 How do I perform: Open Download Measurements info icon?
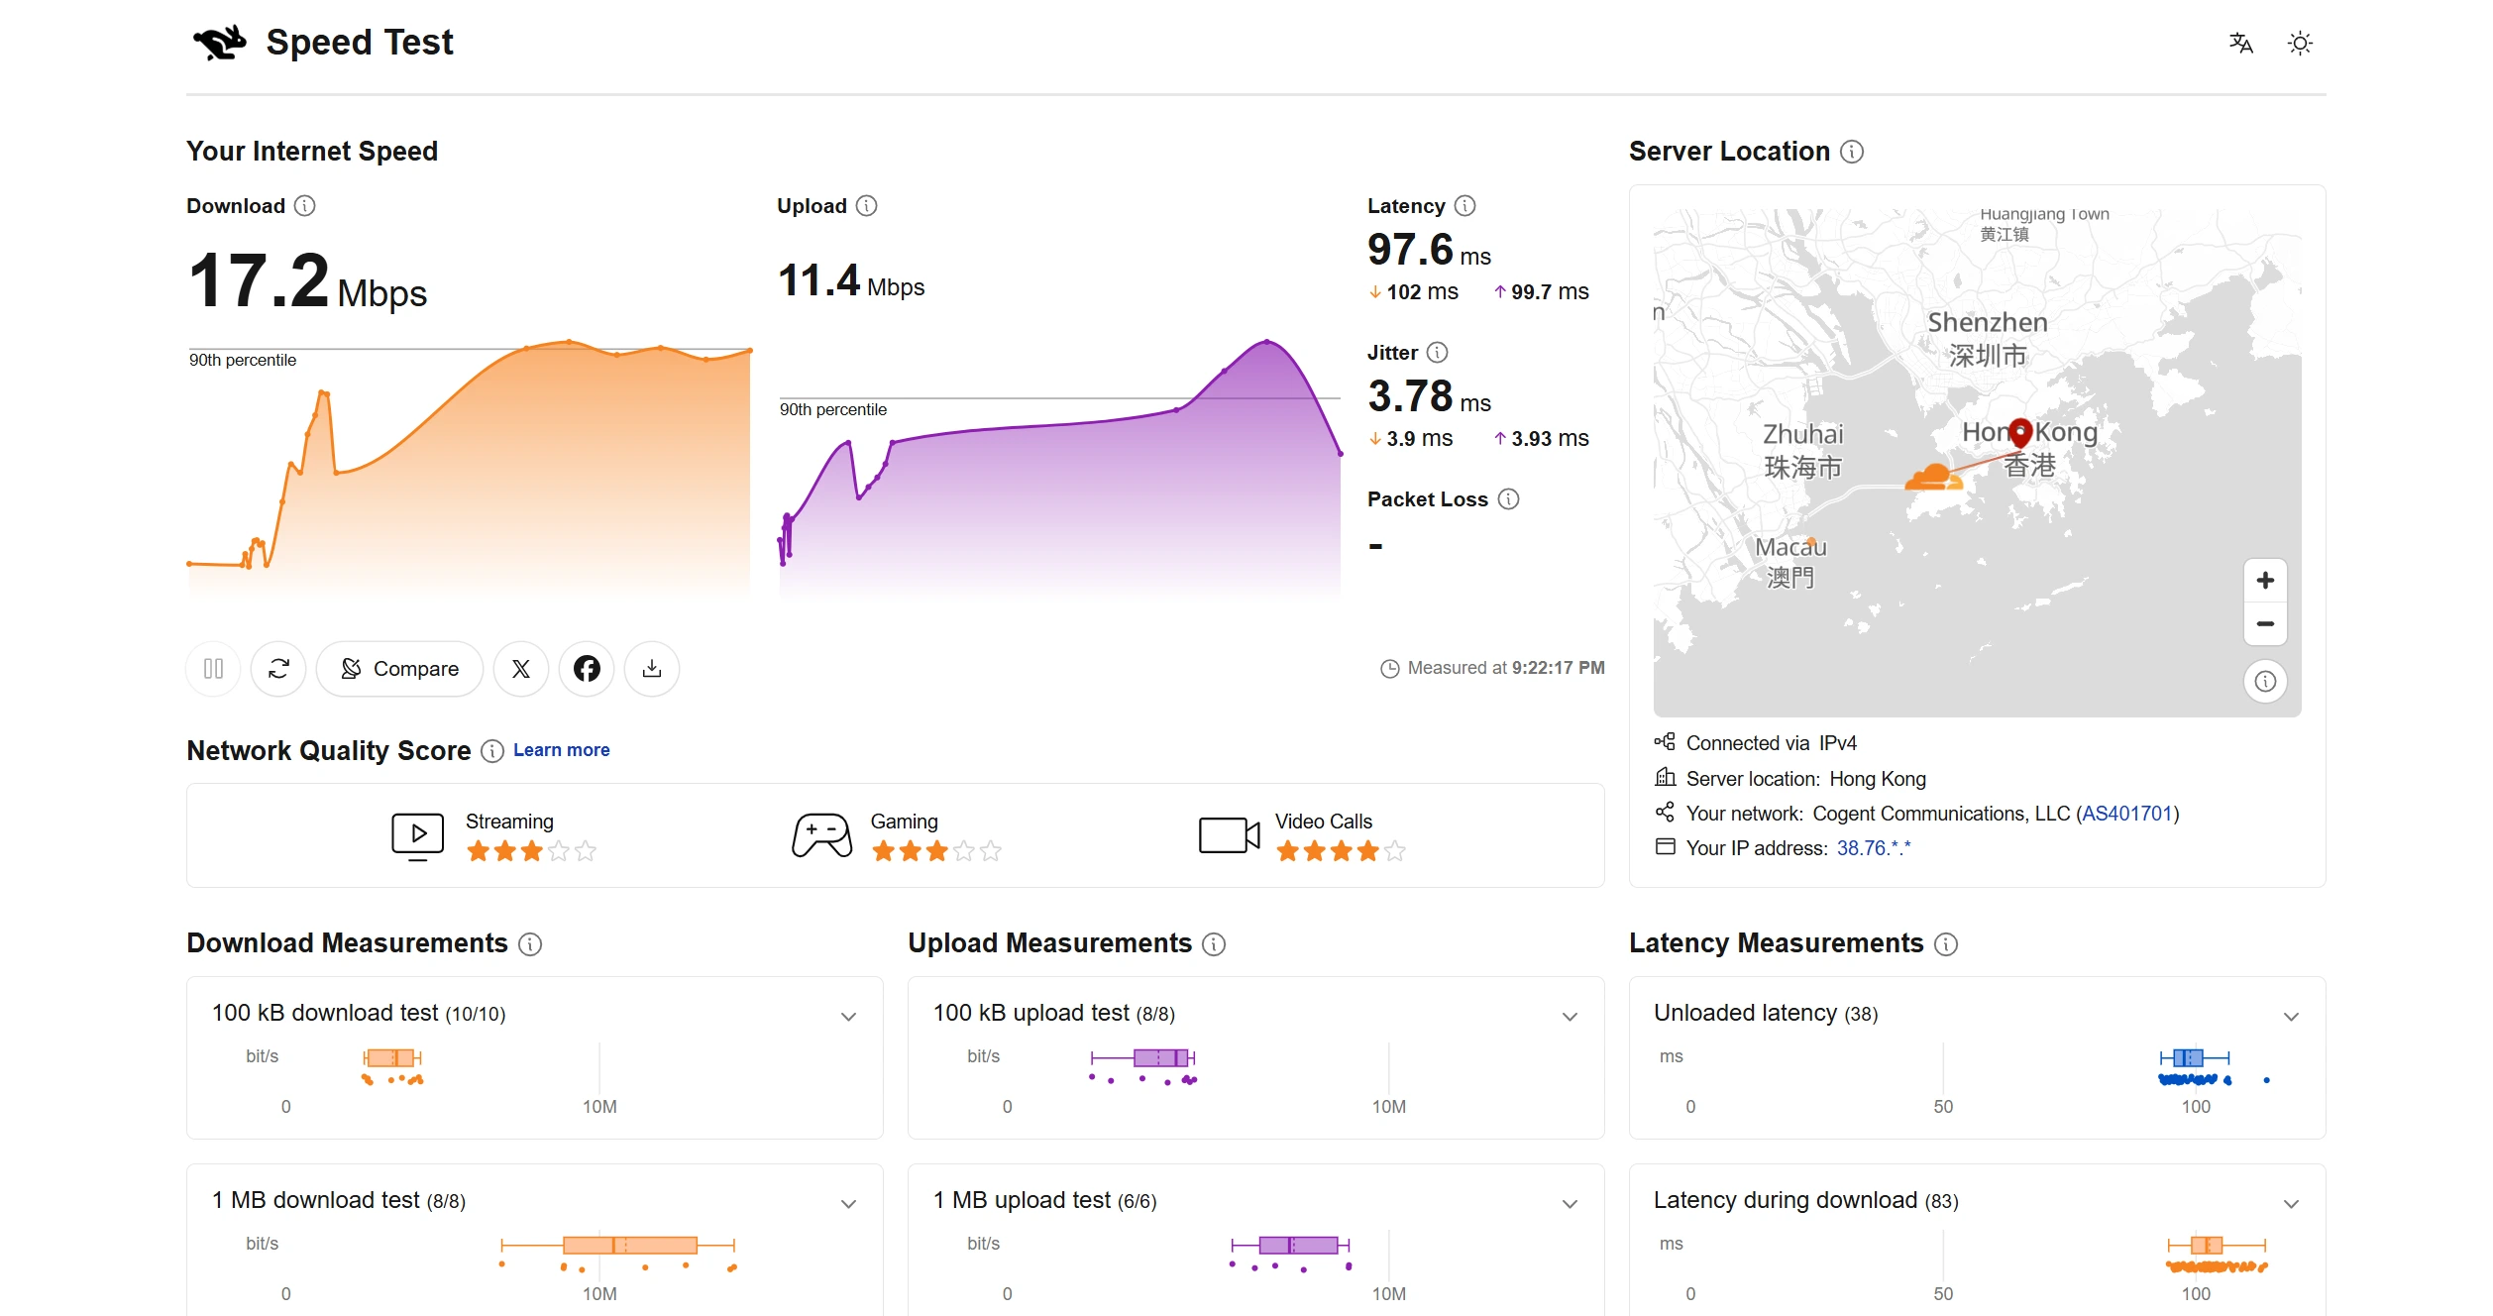point(530,944)
